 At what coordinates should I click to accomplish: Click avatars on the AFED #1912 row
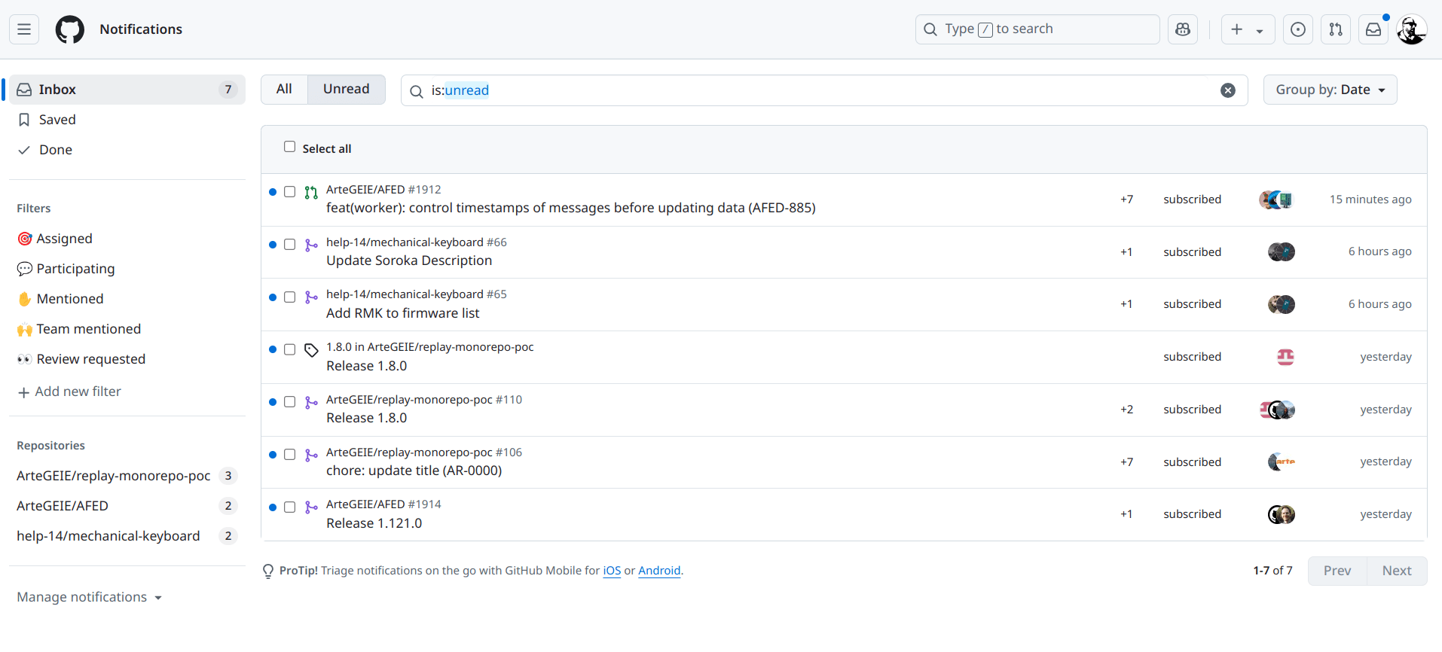(x=1276, y=200)
